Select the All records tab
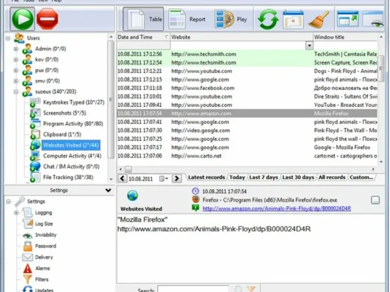This screenshot has height=292, width=390. point(332,177)
